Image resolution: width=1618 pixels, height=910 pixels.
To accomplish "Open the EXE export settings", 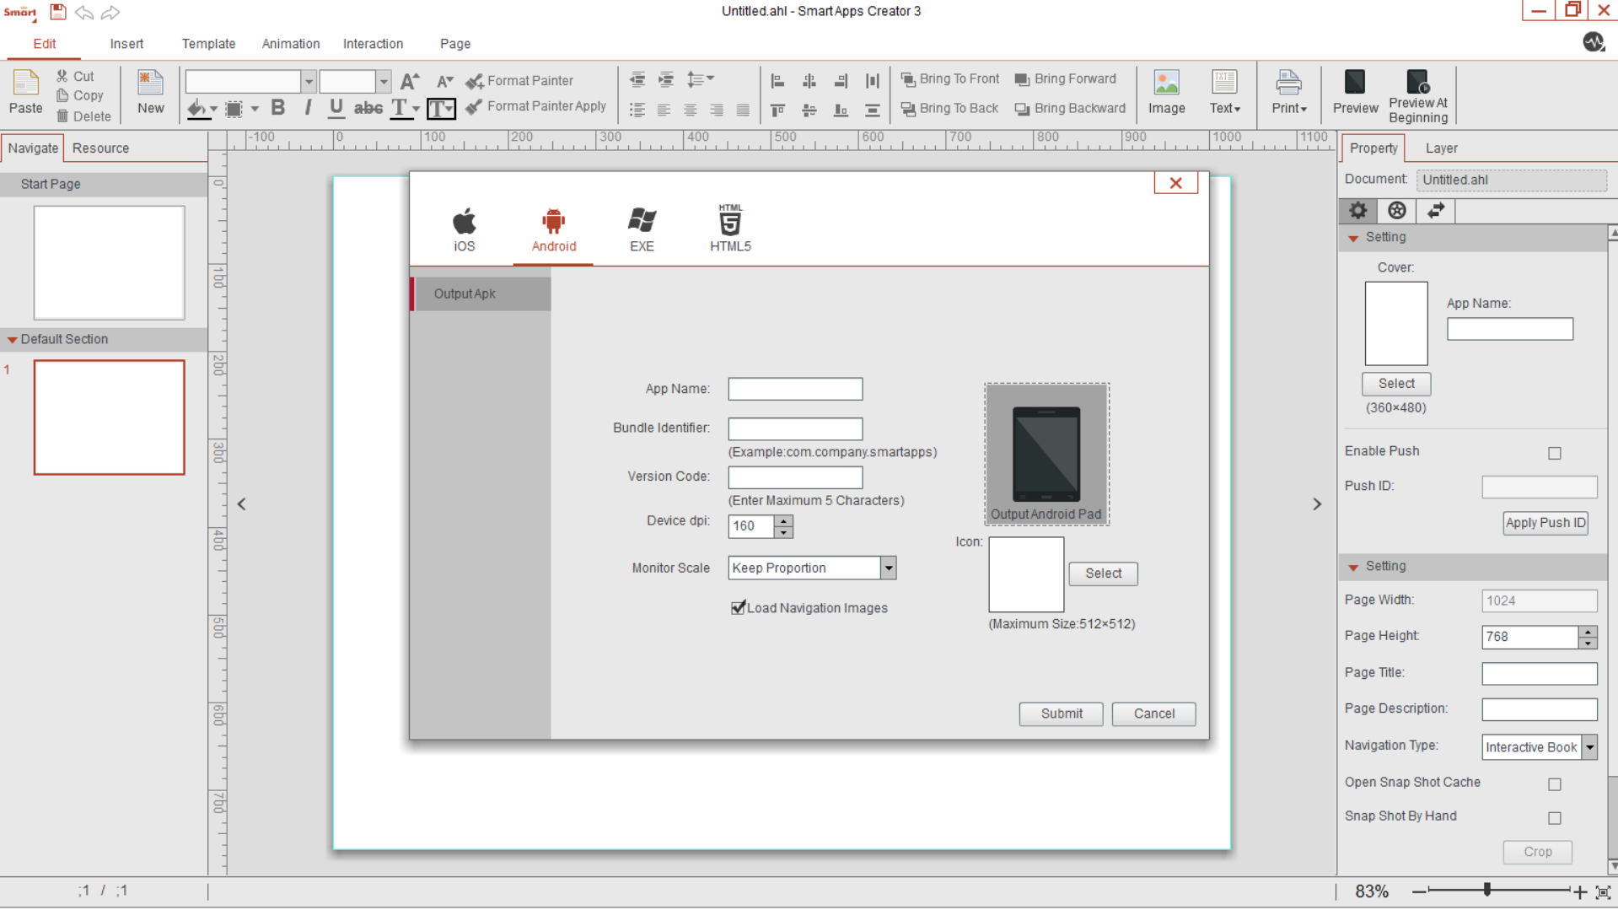I will coord(642,228).
